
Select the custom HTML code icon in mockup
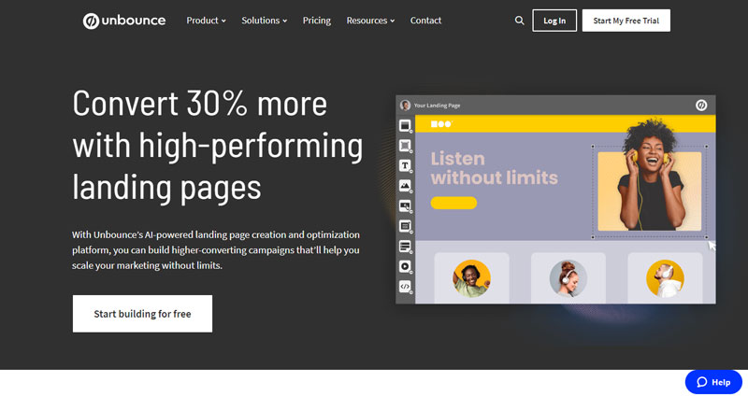pyautogui.click(x=405, y=287)
